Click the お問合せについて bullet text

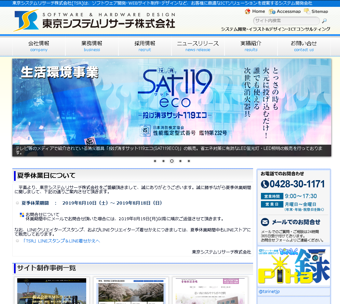click(x=43, y=214)
